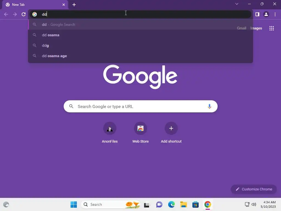281x211 pixels.
Task: Click the Add shortcut plus tile
Action: [171, 132]
